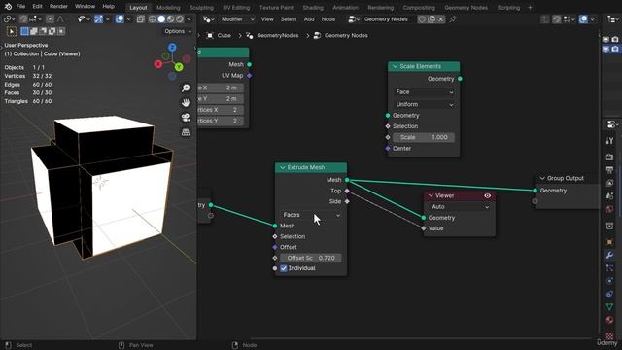The height and width of the screenshot is (350, 622).
Task: Open the World properties tab
Action: (x=610, y=209)
